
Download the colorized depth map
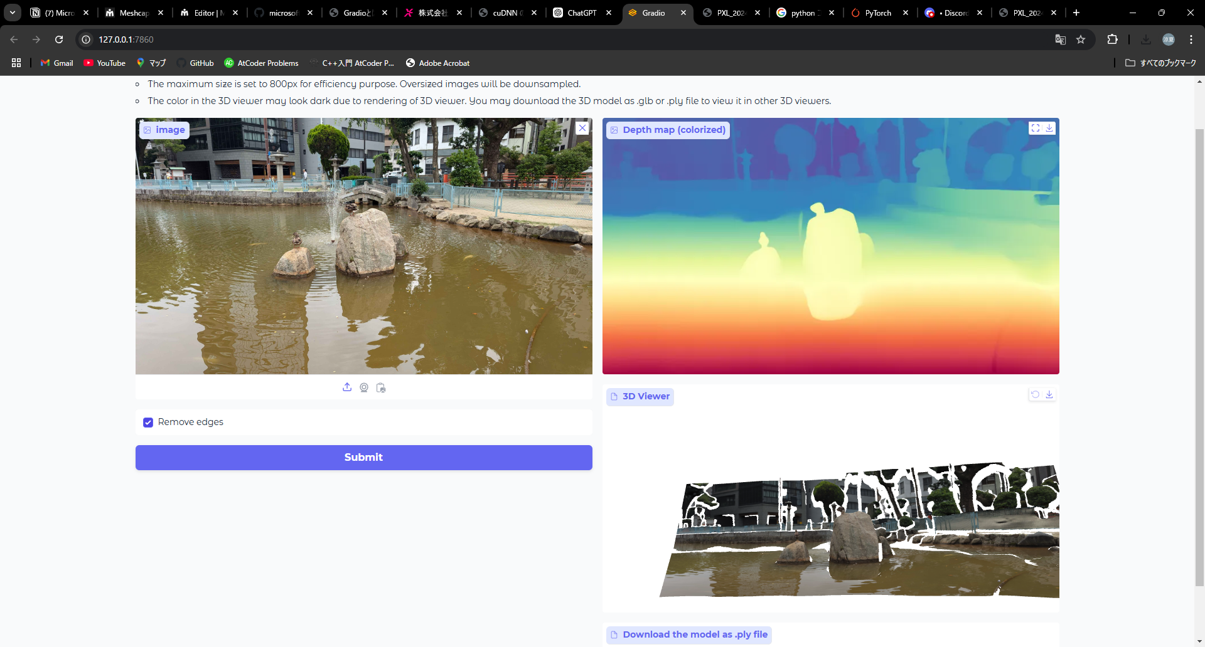tap(1049, 128)
